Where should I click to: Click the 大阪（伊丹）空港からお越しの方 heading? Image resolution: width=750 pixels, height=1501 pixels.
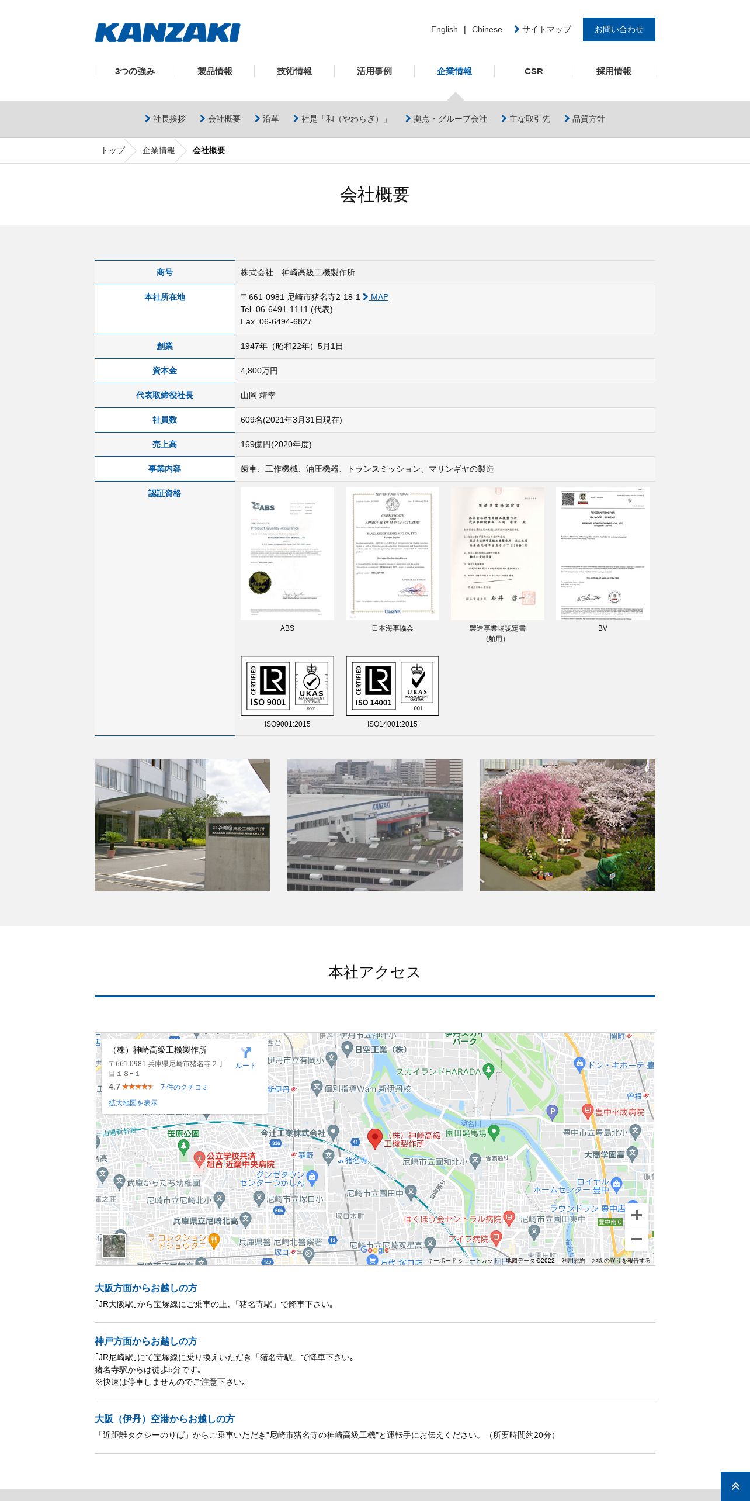tap(165, 1419)
